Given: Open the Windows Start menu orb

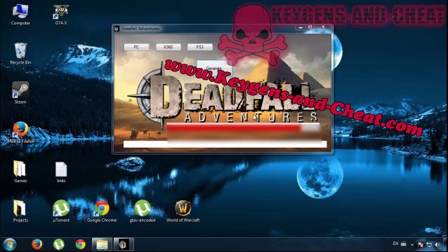Looking at the screenshot, I should click(9, 244).
